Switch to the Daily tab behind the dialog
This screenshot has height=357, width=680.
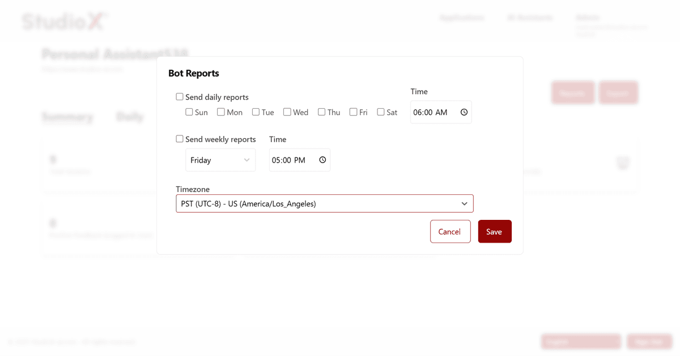pyautogui.click(x=130, y=117)
